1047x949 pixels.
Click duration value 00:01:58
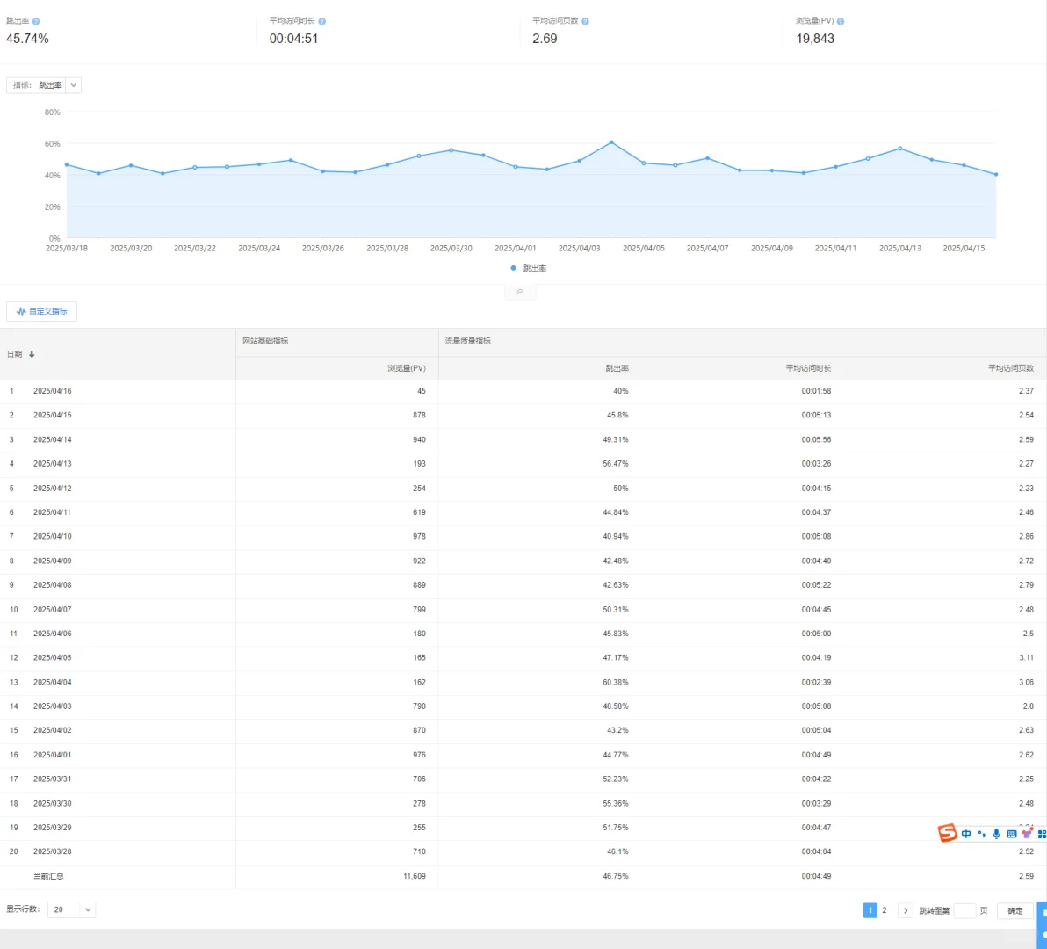tap(816, 391)
